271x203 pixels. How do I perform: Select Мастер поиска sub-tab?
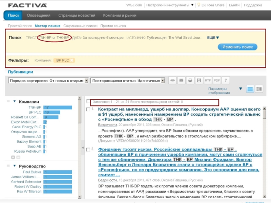point(47,26)
